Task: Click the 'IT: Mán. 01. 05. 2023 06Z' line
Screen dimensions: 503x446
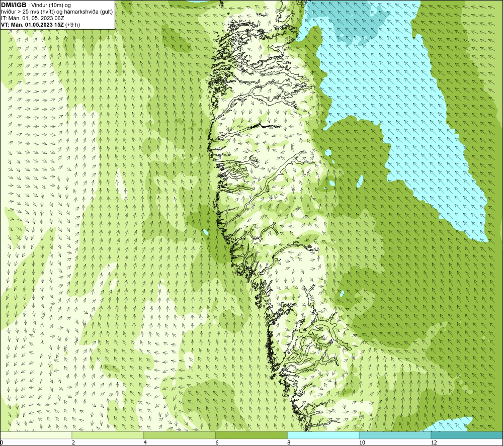Action: 32,18
